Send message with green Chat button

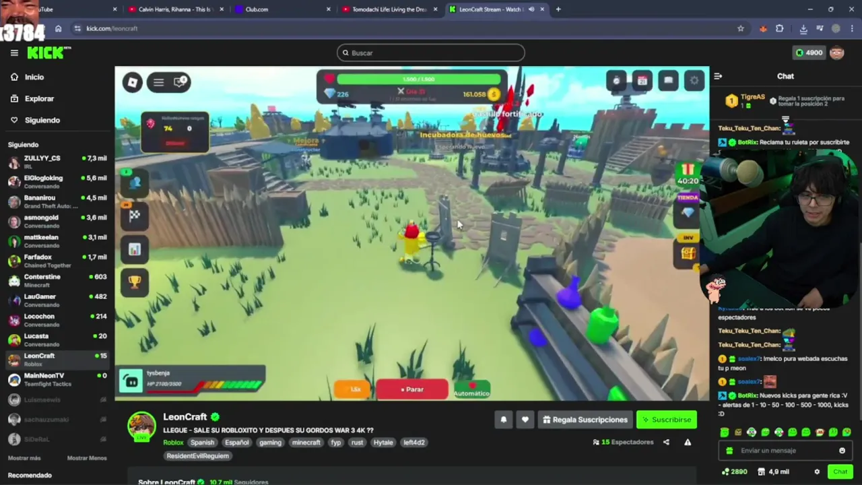tap(840, 472)
